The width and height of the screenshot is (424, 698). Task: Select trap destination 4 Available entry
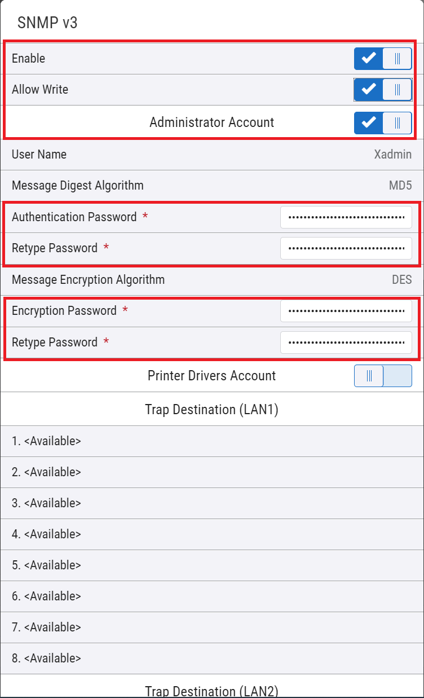click(211, 534)
